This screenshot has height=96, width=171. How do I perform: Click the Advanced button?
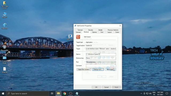click(110, 69)
